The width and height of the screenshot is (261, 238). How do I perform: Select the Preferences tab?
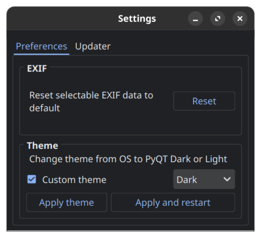pos(41,46)
